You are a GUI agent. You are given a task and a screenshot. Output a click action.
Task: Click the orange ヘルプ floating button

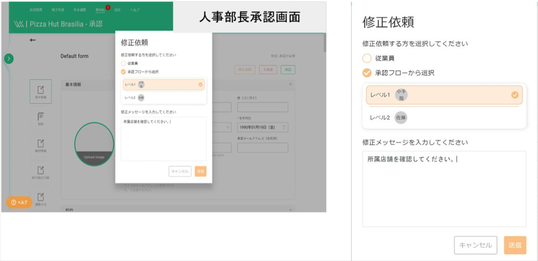(x=19, y=202)
